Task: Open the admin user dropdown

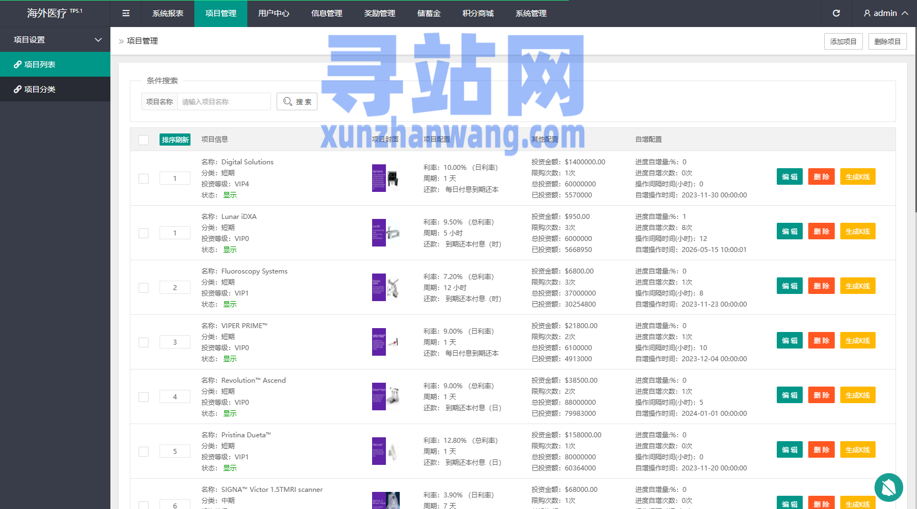Action: coord(886,13)
